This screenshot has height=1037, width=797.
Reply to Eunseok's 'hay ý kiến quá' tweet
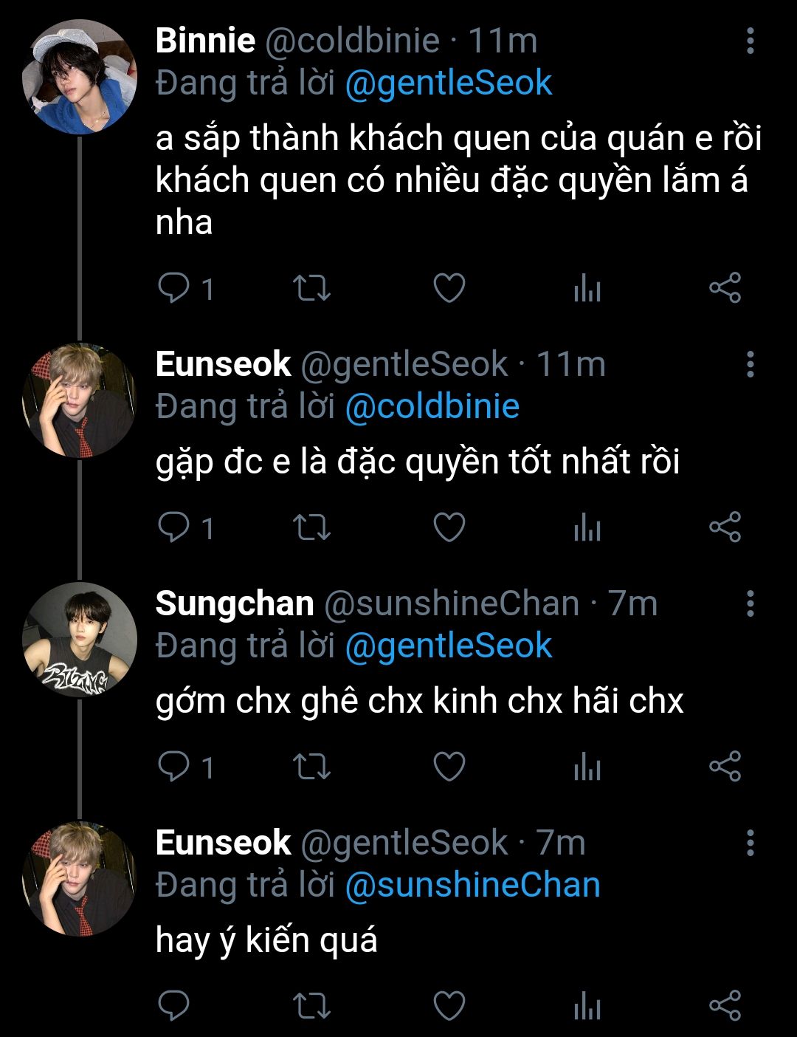click(x=174, y=1006)
